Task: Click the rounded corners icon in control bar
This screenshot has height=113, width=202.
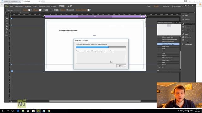Action: [x=51, y=10]
